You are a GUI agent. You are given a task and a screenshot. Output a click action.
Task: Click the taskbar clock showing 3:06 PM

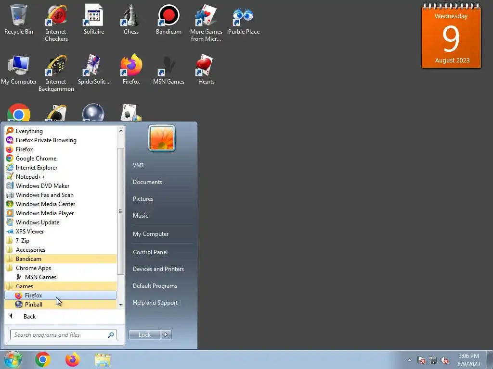468,360
